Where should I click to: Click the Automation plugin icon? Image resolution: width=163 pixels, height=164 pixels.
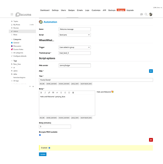point(41,22)
